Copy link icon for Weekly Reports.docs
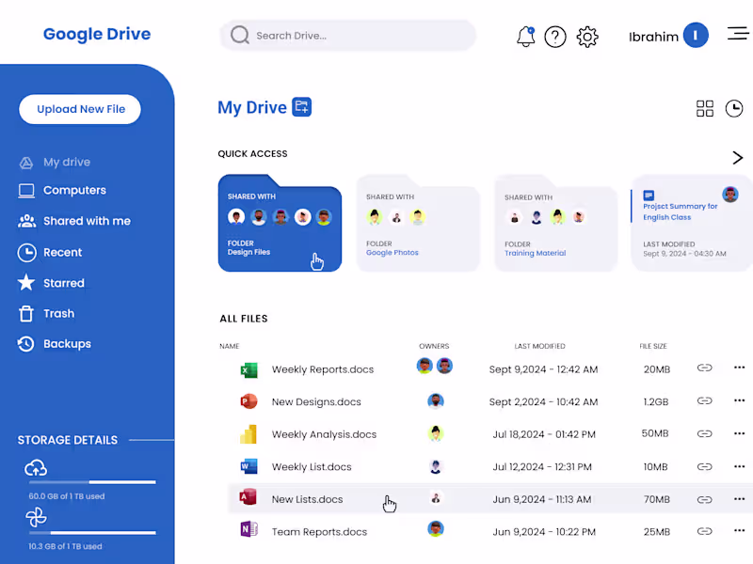The height and width of the screenshot is (564, 753). pyautogui.click(x=704, y=368)
